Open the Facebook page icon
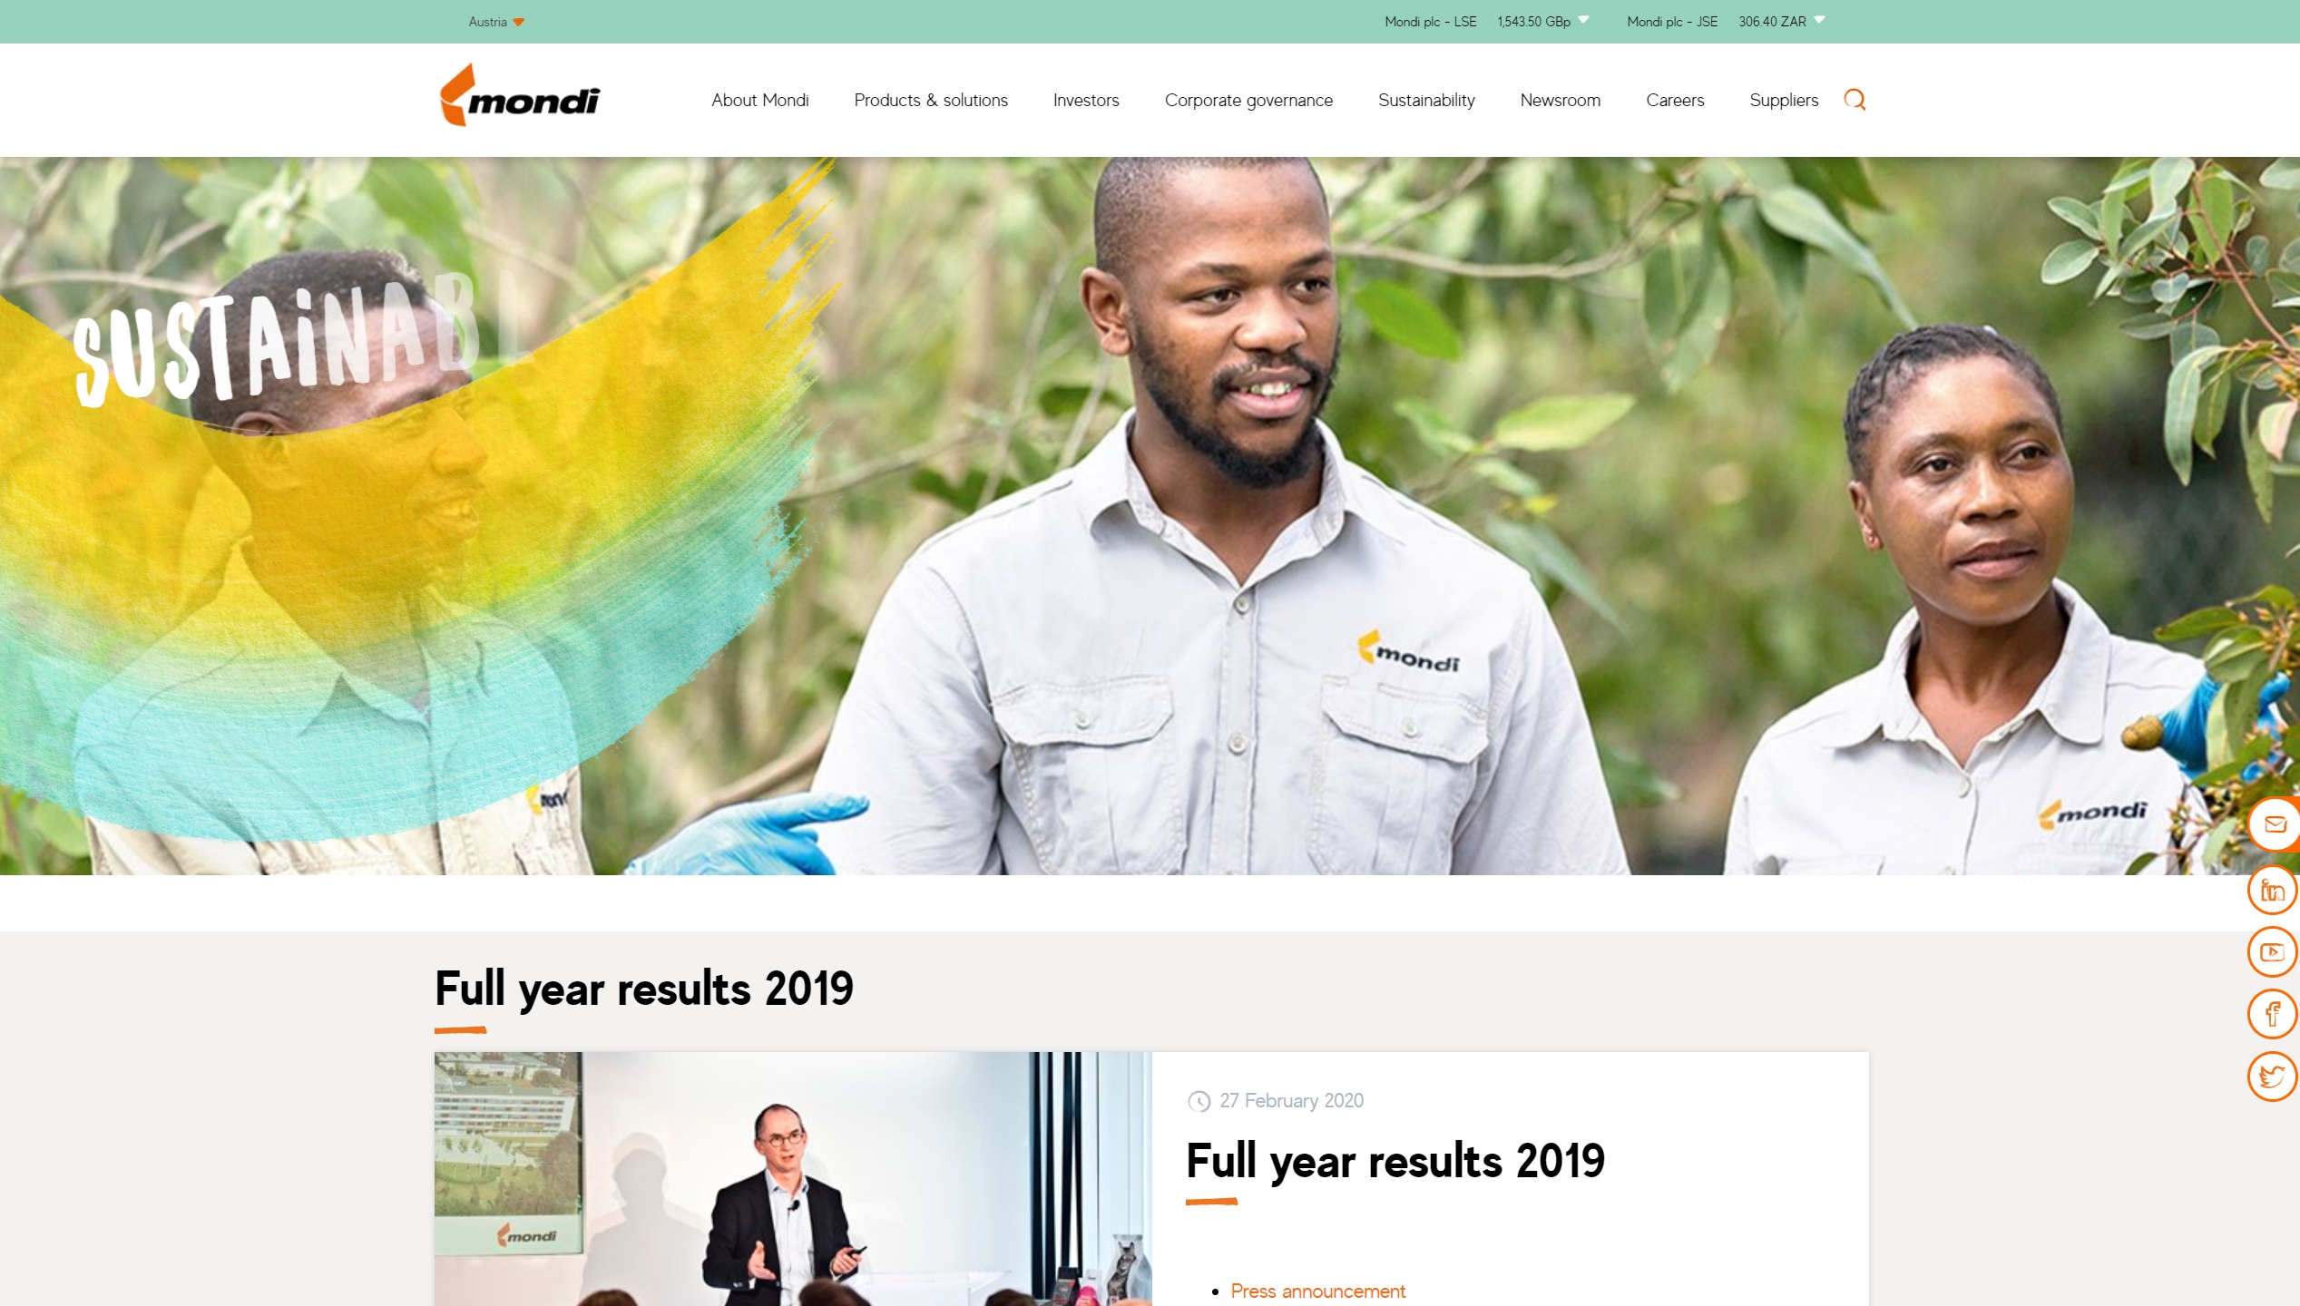Viewport: 2300px width, 1306px height. coord(2273,1014)
